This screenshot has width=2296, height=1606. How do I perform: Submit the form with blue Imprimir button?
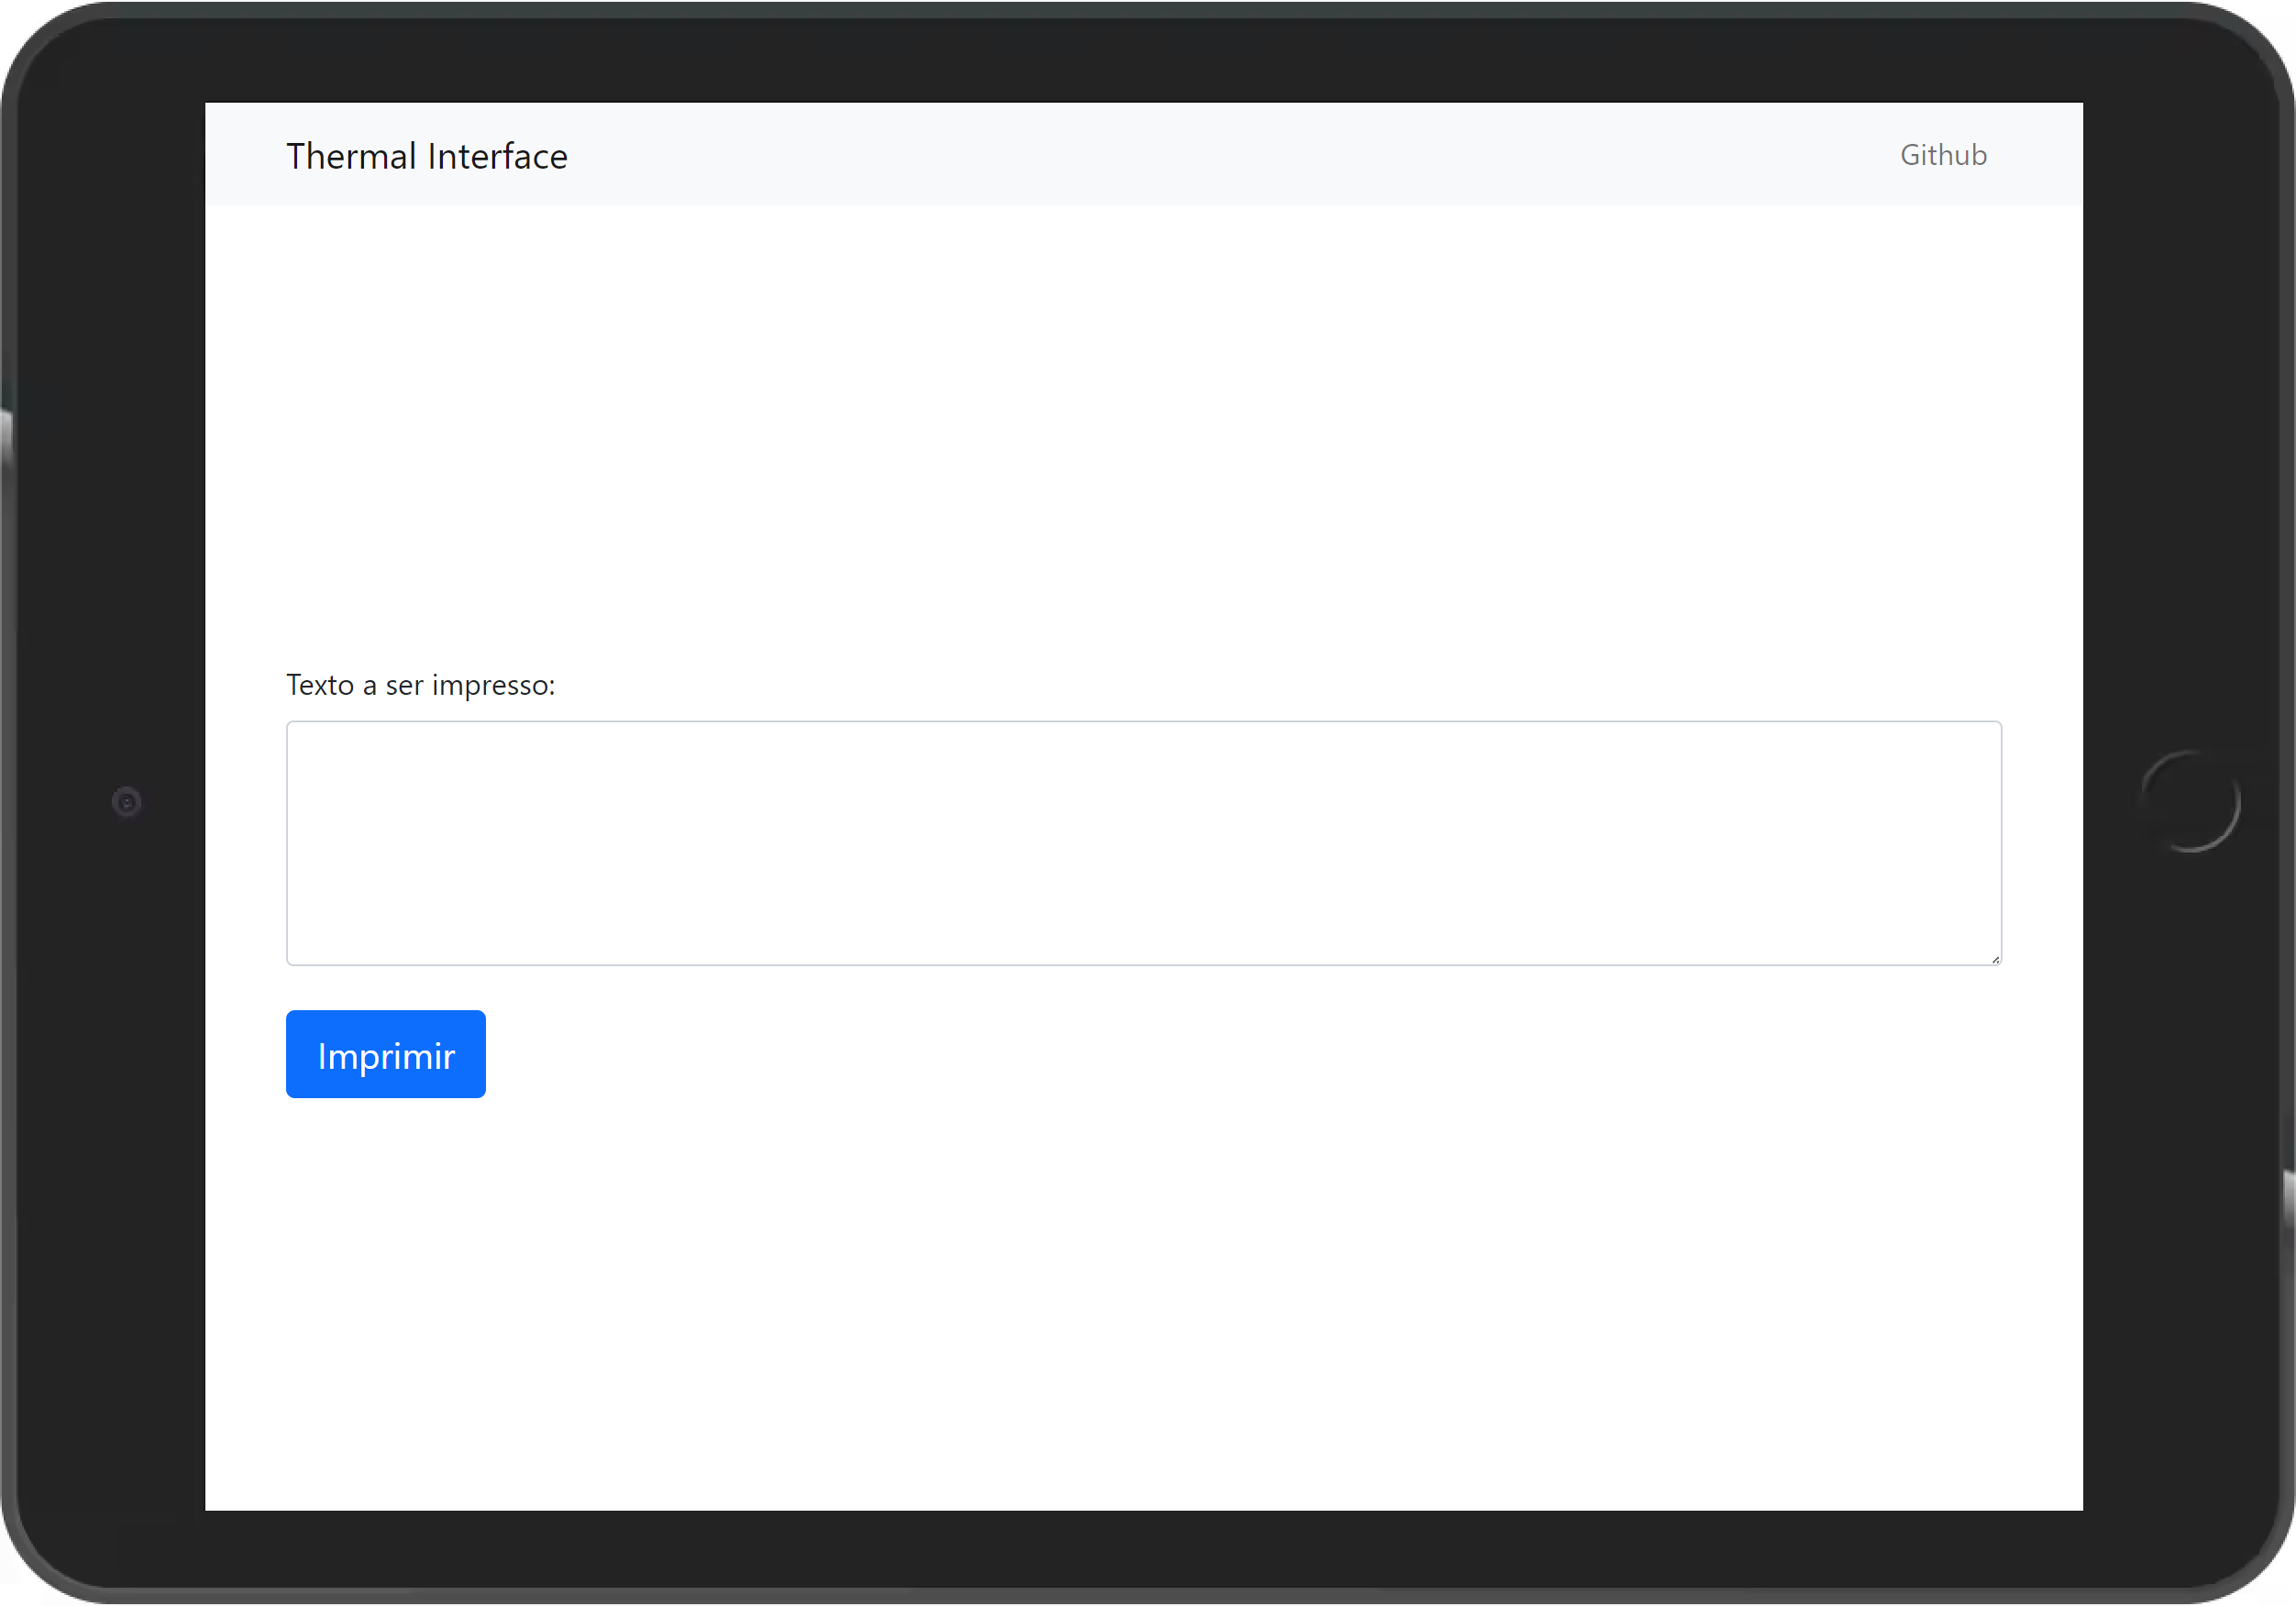[x=385, y=1054]
